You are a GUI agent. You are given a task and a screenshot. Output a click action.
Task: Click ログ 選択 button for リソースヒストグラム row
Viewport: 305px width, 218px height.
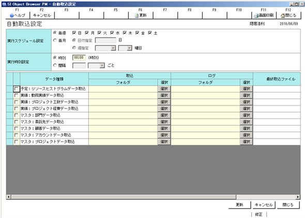click(x=246, y=89)
